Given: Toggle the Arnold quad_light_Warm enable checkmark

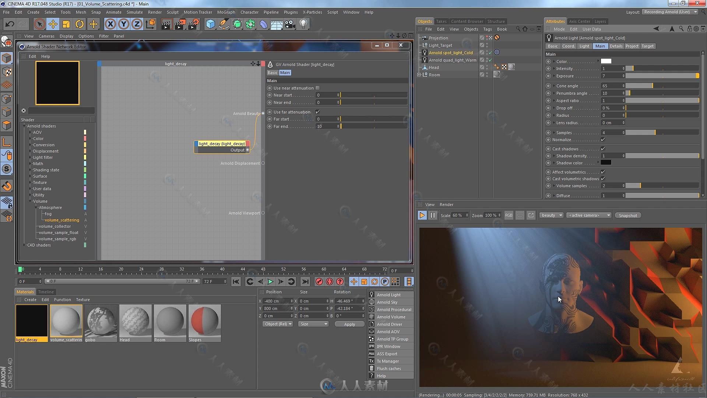Looking at the screenshot, I should [x=490, y=60].
